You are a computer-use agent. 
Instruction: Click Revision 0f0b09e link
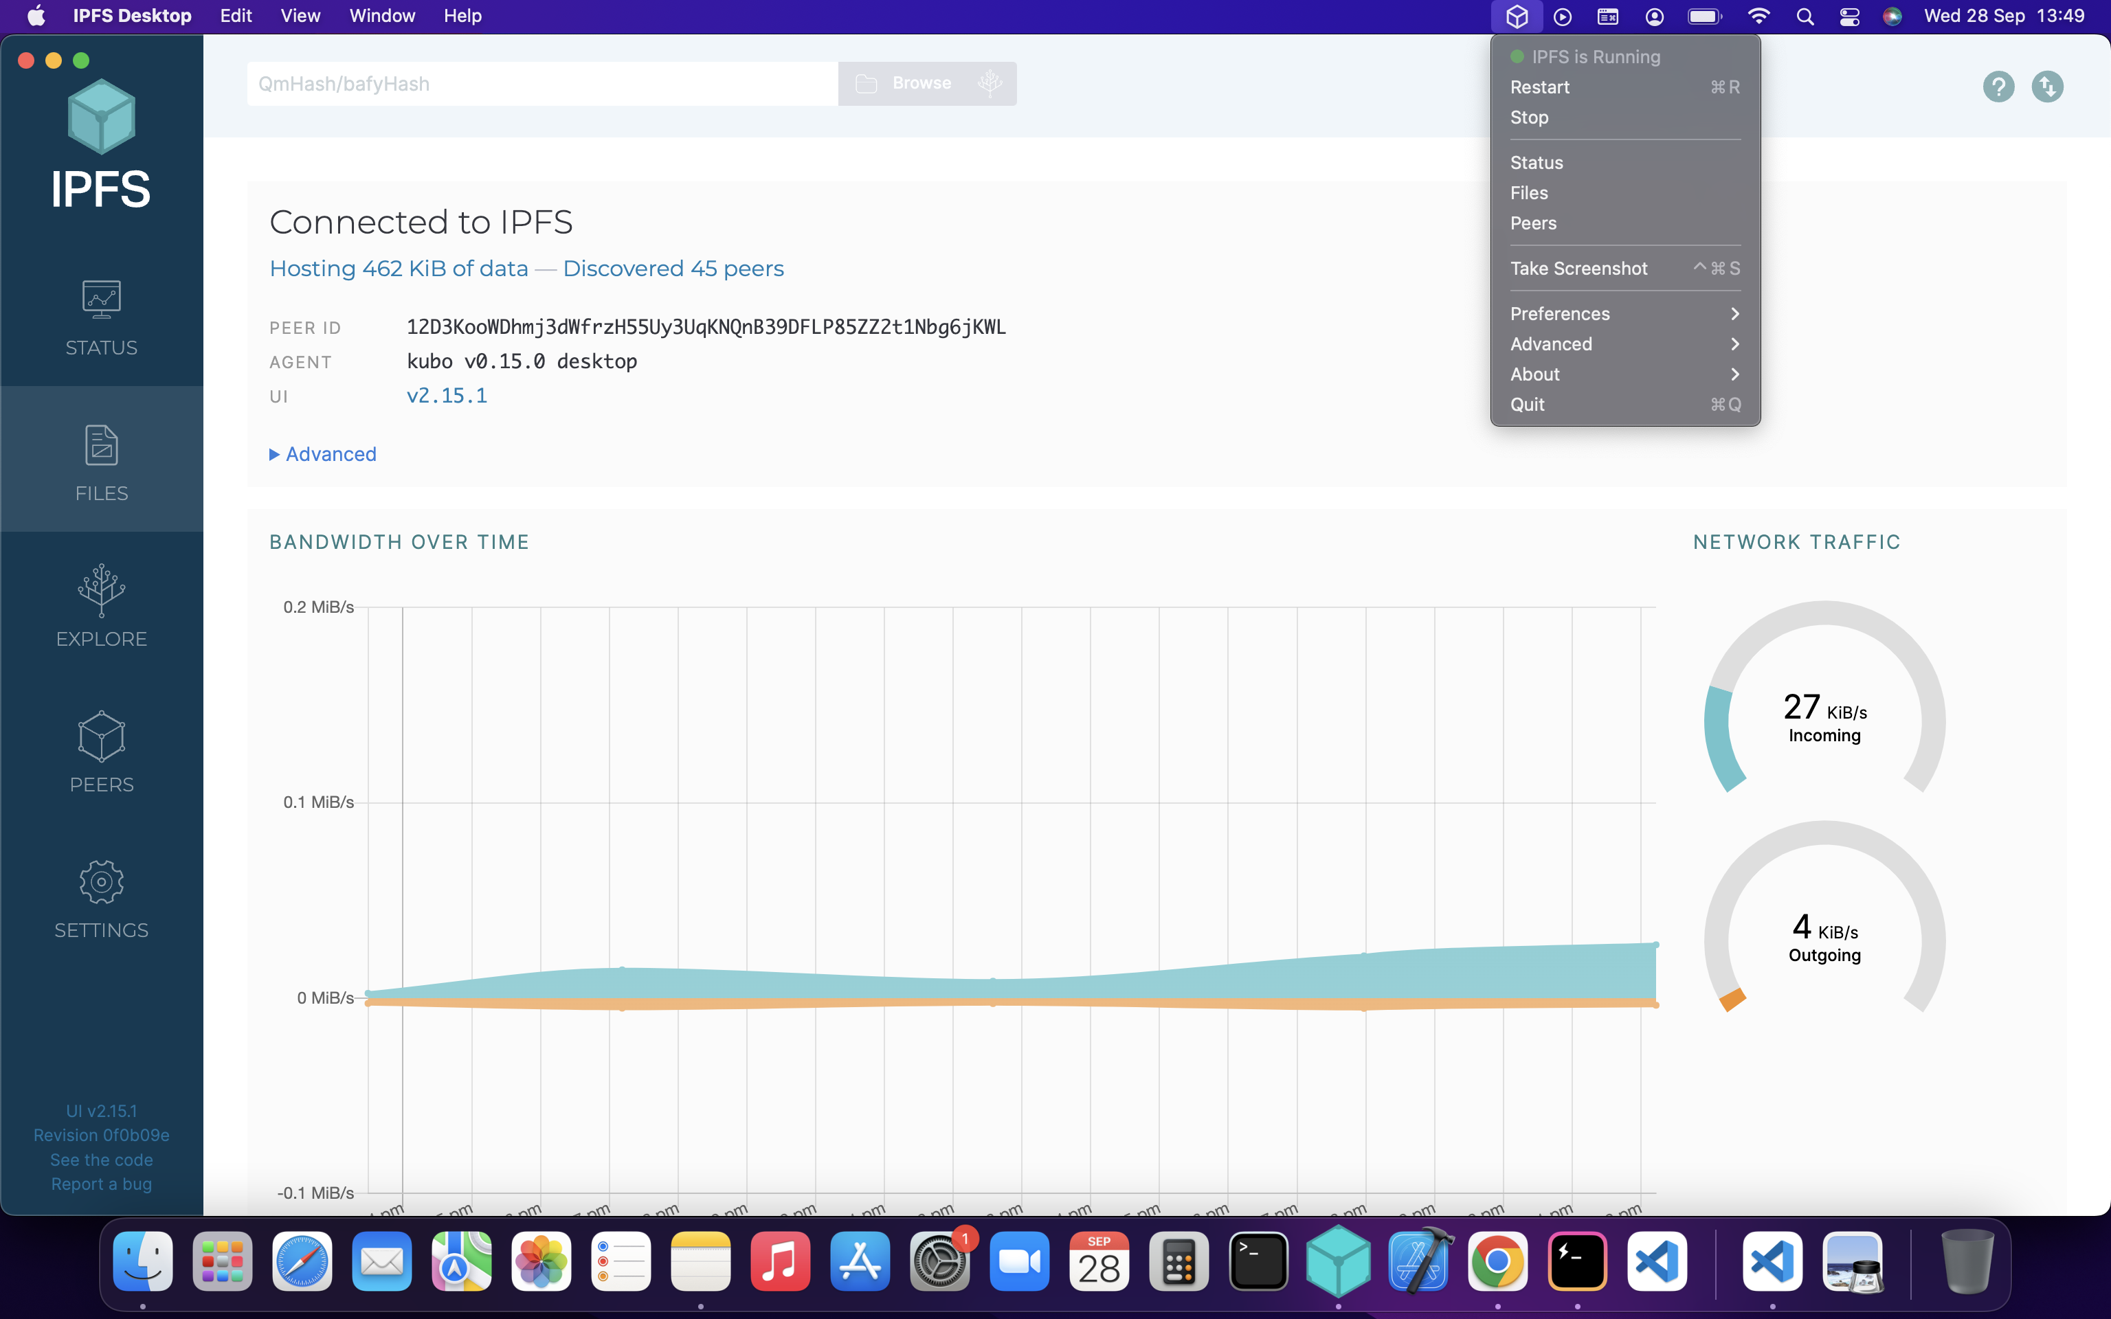pyautogui.click(x=101, y=1135)
